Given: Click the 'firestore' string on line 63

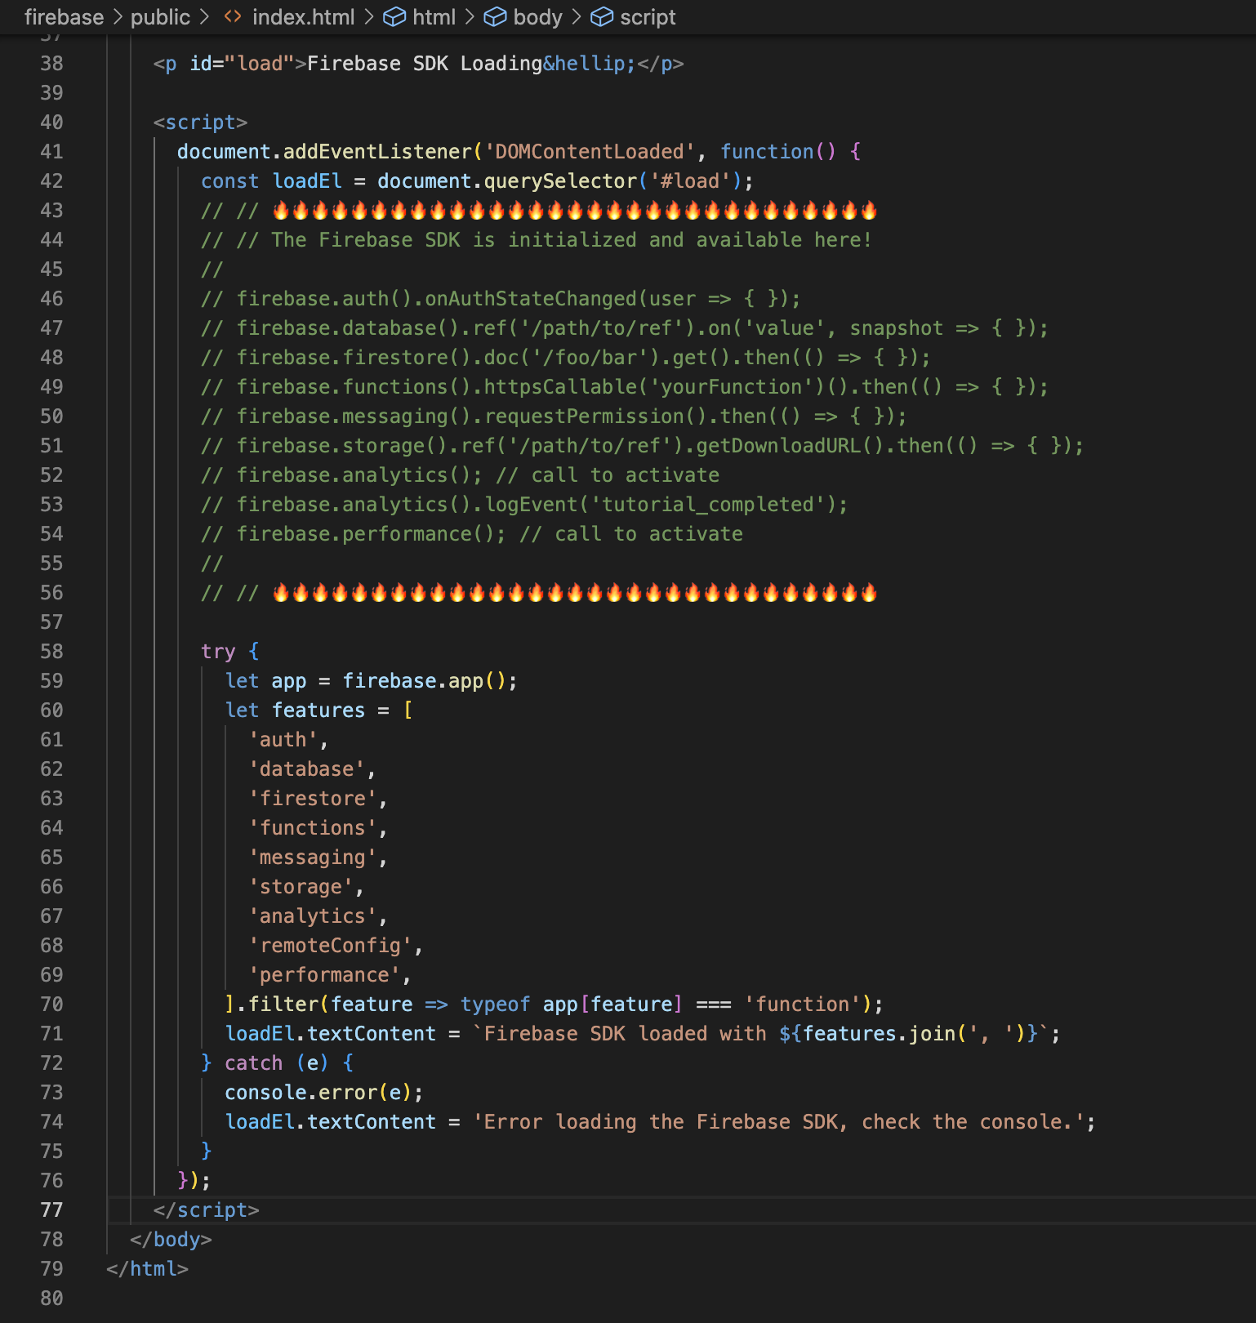Looking at the screenshot, I should 313,799.
